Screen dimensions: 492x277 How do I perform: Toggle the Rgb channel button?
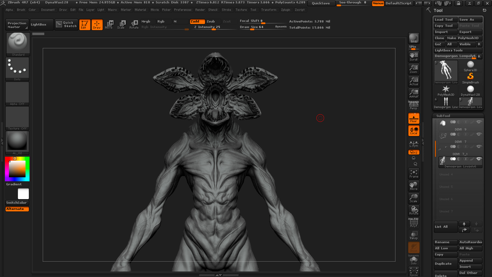164,22
